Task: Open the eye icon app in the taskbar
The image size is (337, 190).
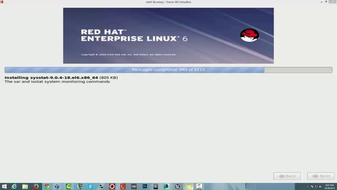Action: (134, 186)
